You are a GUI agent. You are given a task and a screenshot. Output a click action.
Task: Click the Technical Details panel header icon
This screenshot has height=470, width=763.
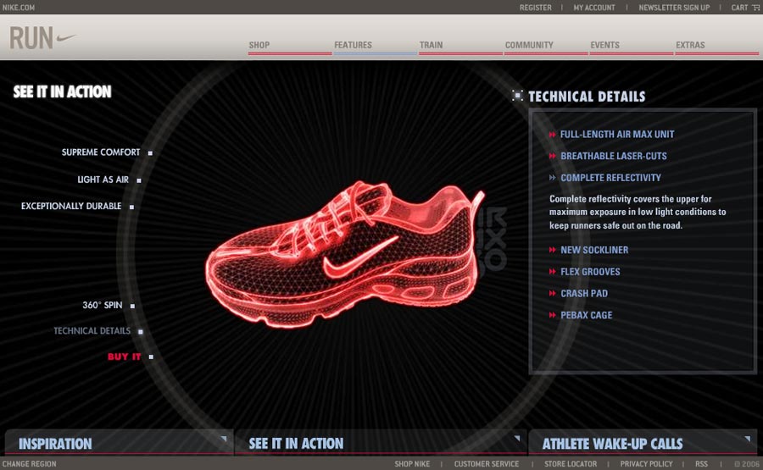tap(517, 96)
